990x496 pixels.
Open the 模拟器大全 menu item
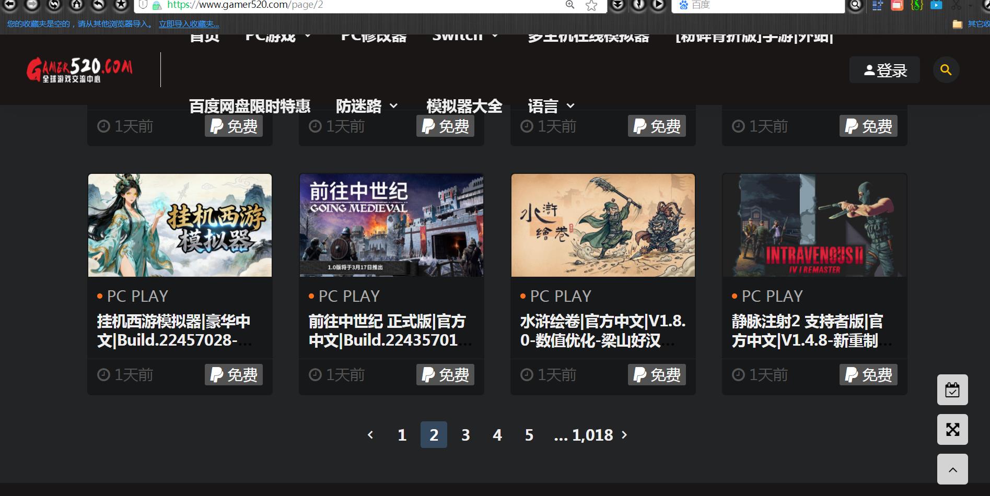(463, 106)
